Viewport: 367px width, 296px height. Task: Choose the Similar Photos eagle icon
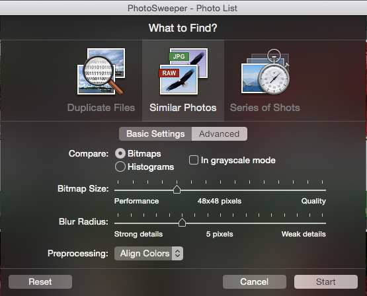click(184, 71)
